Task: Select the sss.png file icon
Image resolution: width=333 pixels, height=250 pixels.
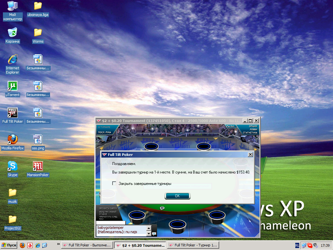Action: coord(38,142)
